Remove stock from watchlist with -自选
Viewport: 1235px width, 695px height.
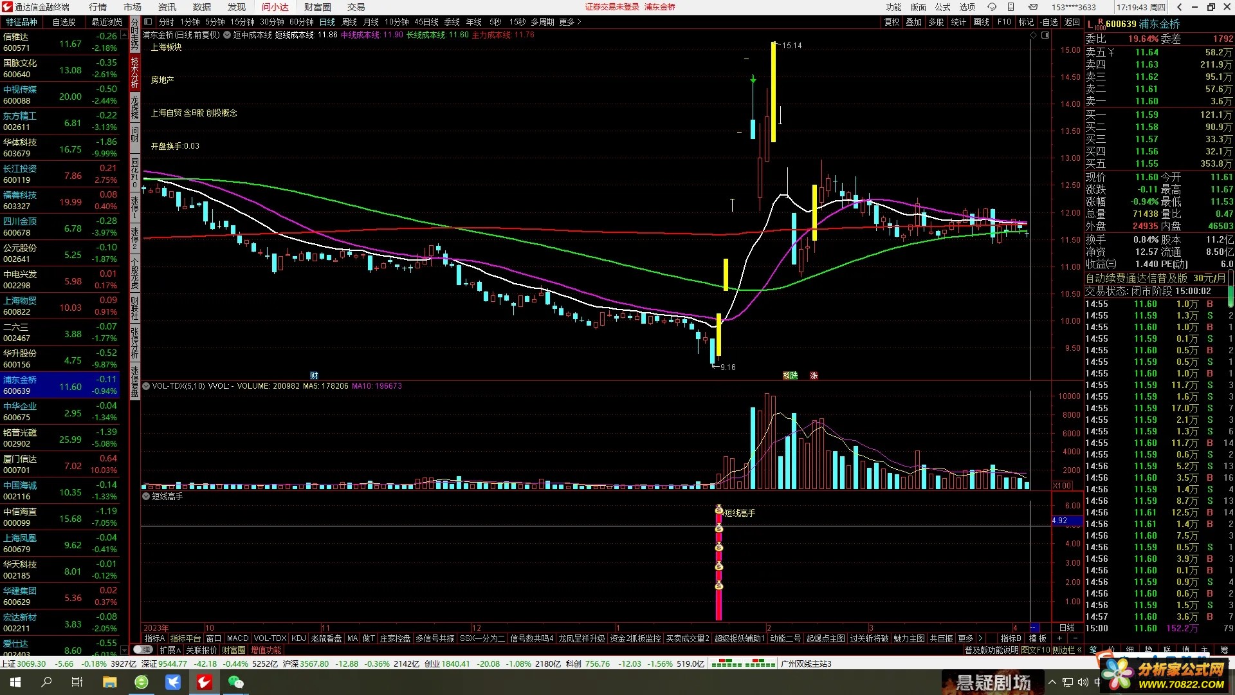(x=1049, y=22)
